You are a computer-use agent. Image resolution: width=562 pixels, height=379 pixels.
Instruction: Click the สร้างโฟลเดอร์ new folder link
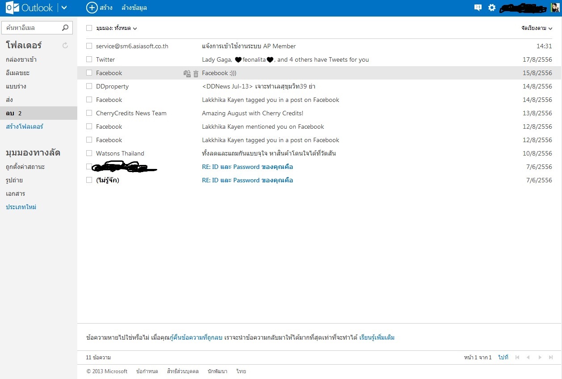[25, 126]
